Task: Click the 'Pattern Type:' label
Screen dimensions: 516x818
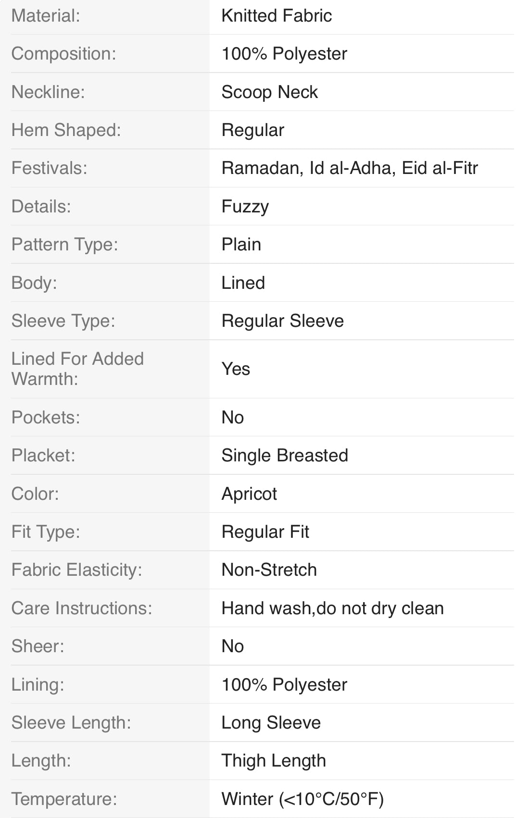Action: pyautogui.click(x=64, y=245)
